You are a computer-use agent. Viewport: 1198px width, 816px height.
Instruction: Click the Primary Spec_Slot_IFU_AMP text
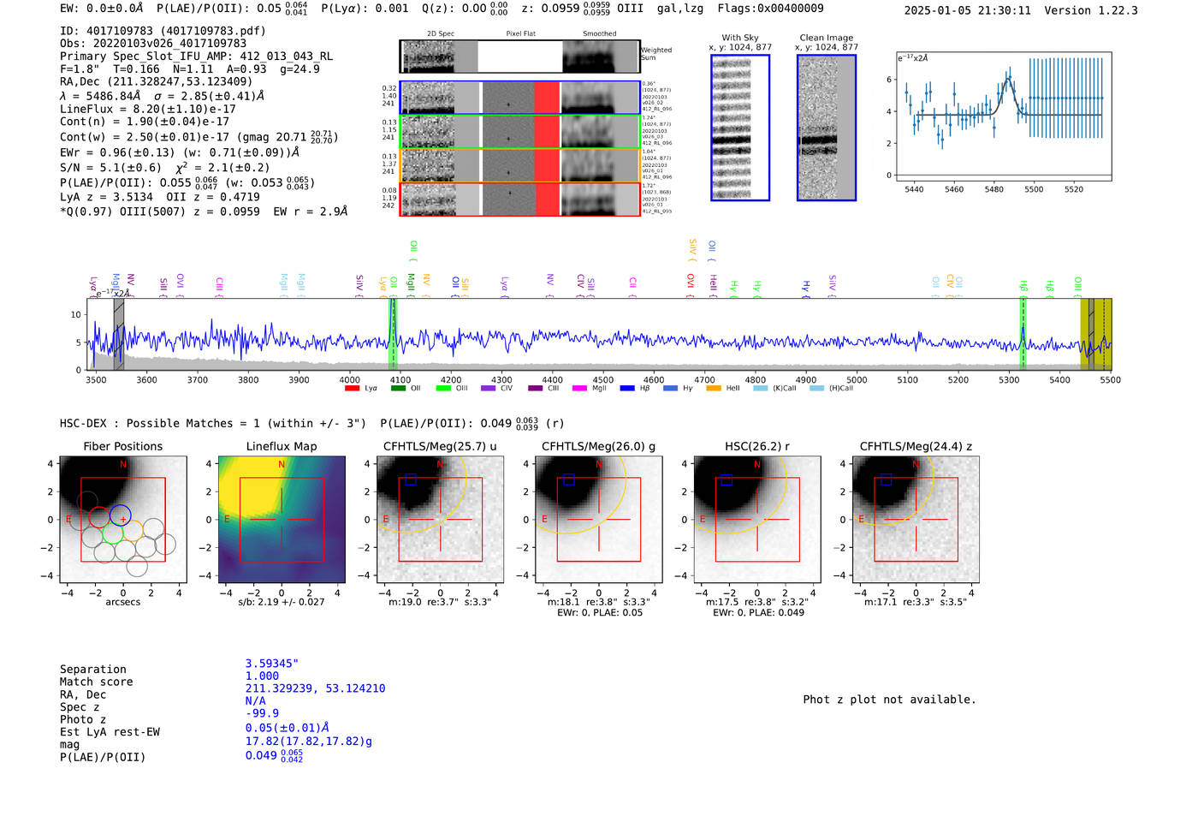point(196,57)
